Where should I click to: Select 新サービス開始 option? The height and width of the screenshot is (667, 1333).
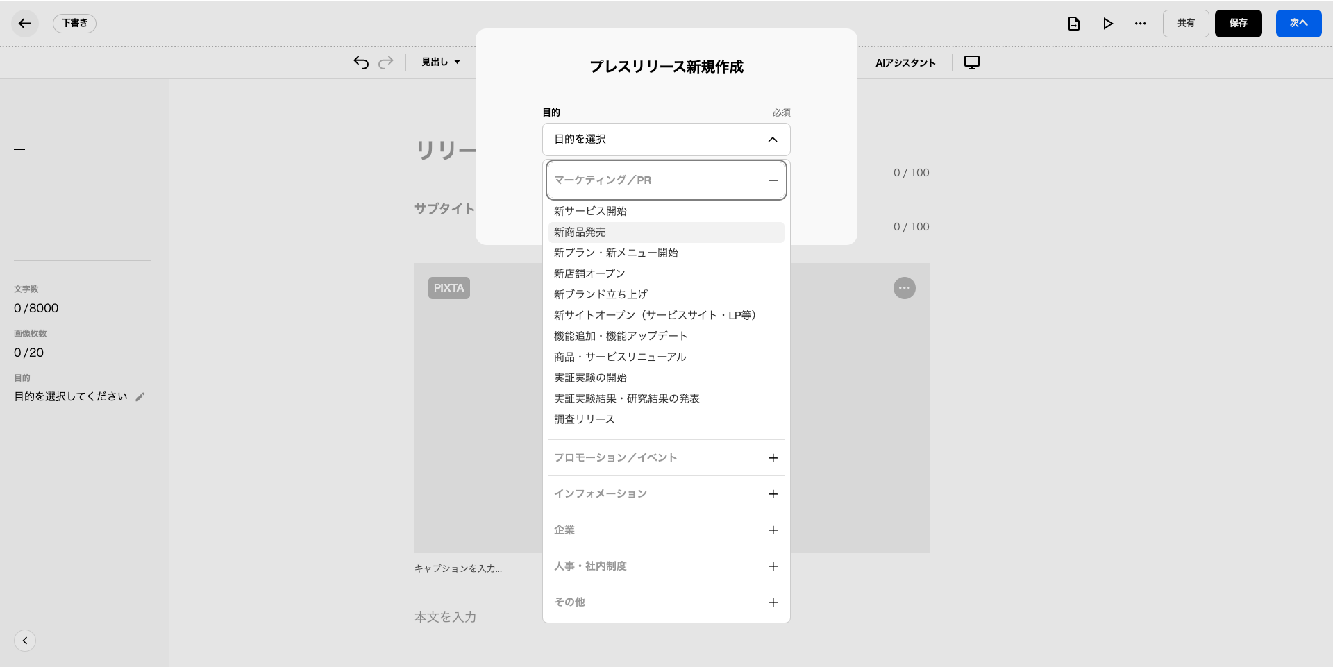coord(666,211)
